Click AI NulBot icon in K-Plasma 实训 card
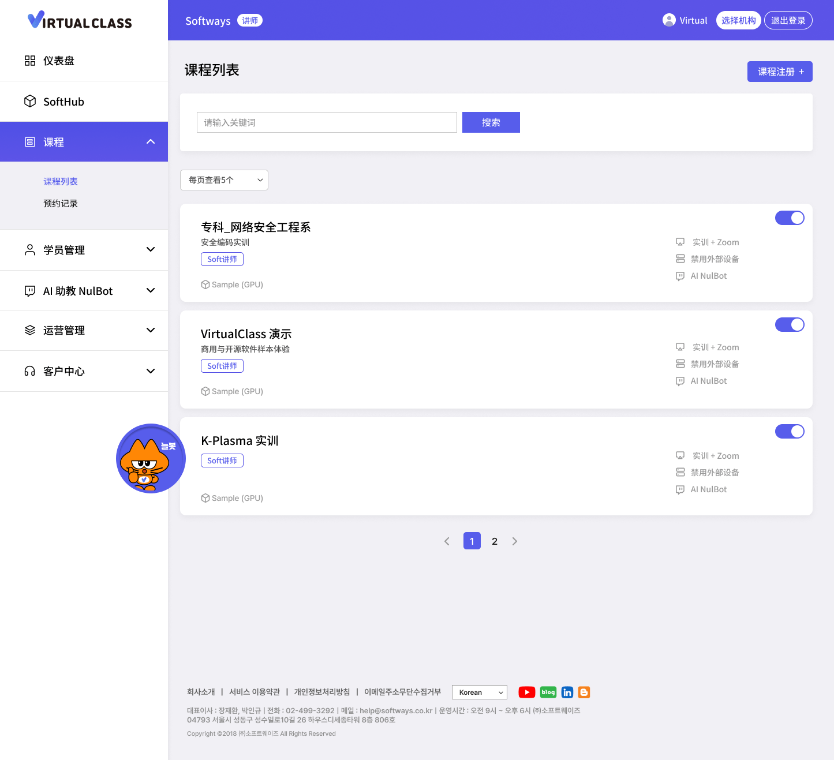 [x=680, y=489]
